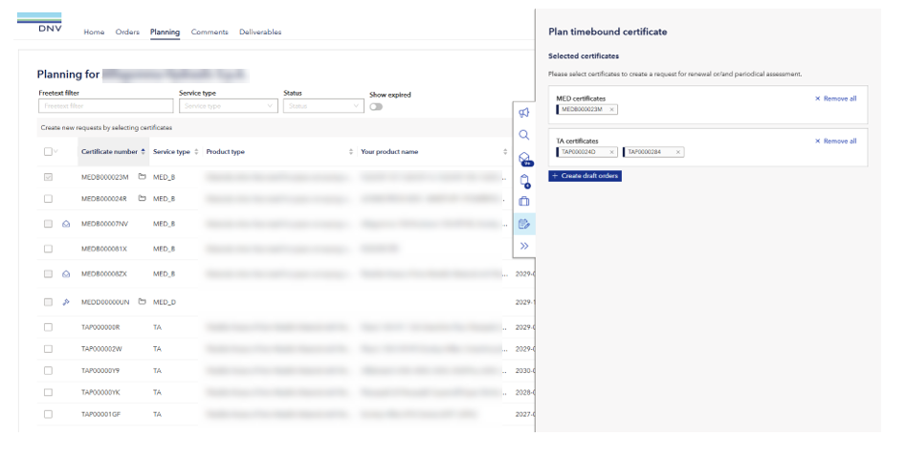Click Remove all for MED certificates
This screenshot has height=459, width=907.
coord(835,98)
